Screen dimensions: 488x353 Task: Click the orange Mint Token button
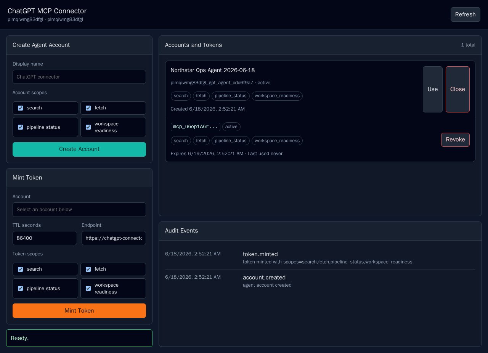point(79,311)
